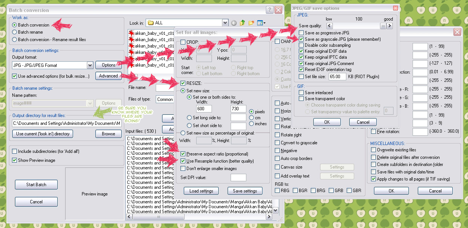Enable Delete original files after conversion
Image resolution: width=468 pixels, height=228 pixels.
coord(374,157)
